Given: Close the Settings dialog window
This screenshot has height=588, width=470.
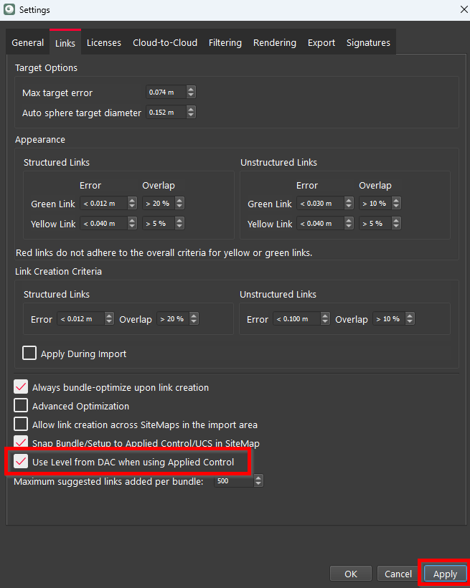Looking at the screenshot, I should 461,10.
